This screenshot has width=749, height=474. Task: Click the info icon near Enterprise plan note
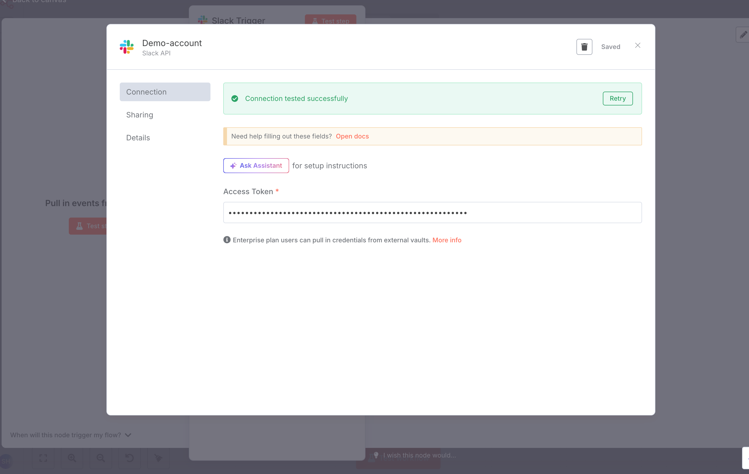pyautogui.click(x=227, y=240)
